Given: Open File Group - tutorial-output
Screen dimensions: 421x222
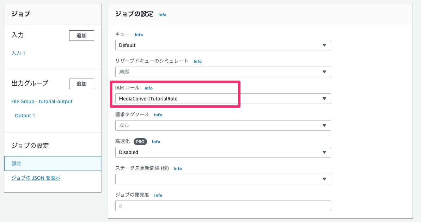Looking at the screenshot, I should click(42, 101).
